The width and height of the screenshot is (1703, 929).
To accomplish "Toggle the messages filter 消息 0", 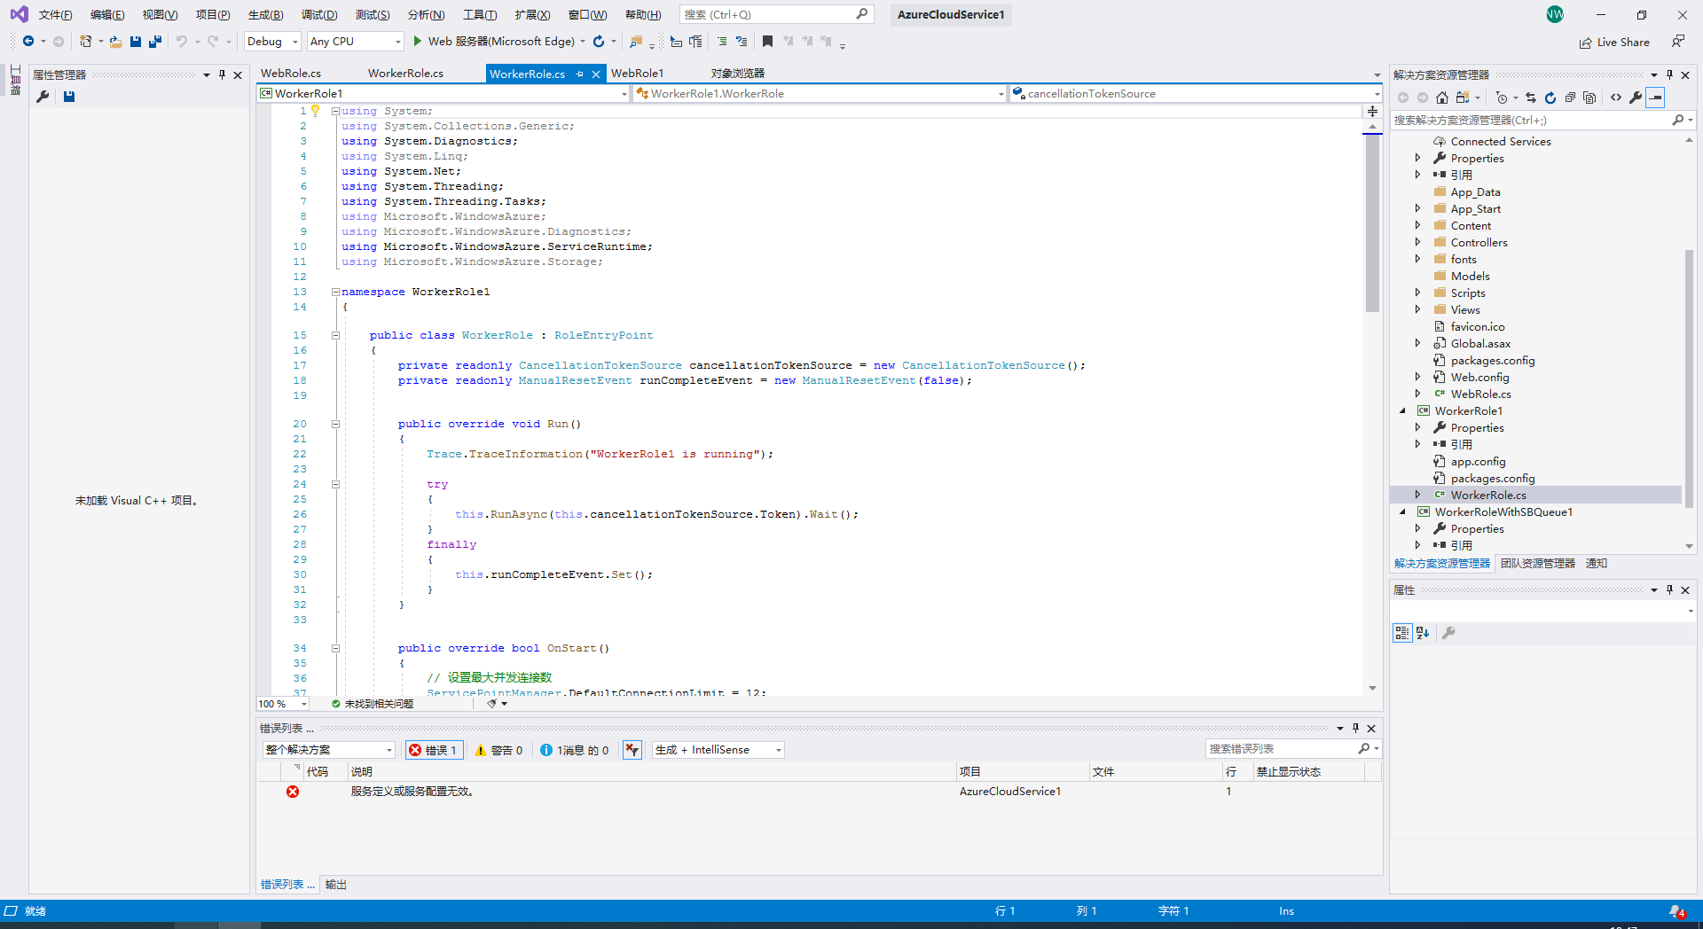I will [575, 750].
